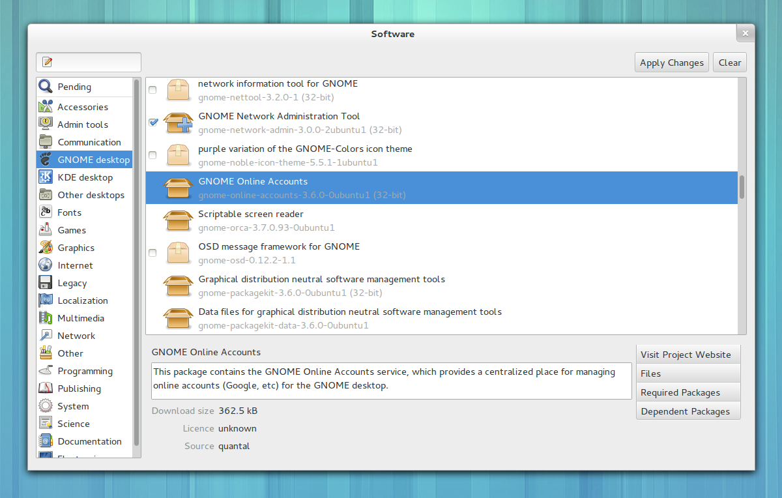Switch to the Communication category
The height and width of the screenshot is (498, 782).
(x=85, y=142)
